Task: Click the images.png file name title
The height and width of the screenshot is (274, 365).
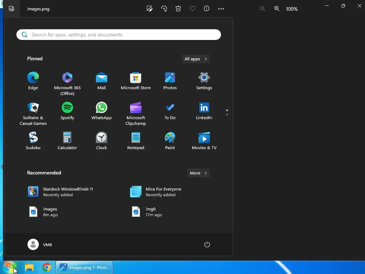Action: 38,9
